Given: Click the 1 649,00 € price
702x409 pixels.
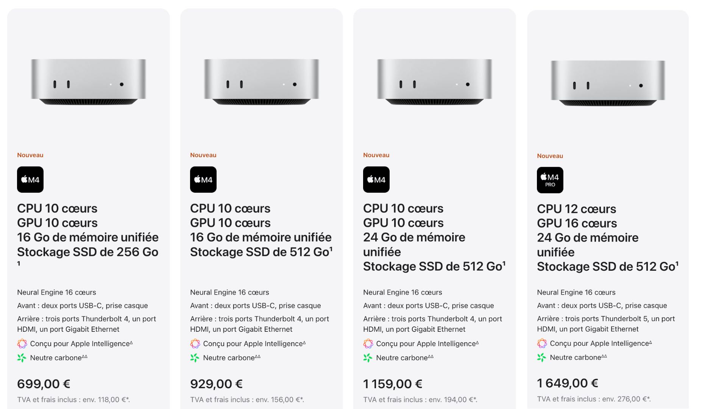Looking at the screenshot, I should (568, 383).
